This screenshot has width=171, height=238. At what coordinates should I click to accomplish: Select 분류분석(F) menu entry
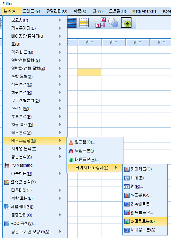point(35,116)
